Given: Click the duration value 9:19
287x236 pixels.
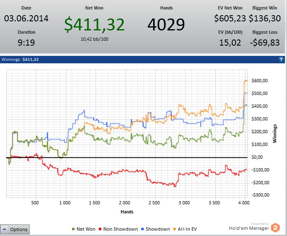Looking at the screenshot, I should point(26,43).
